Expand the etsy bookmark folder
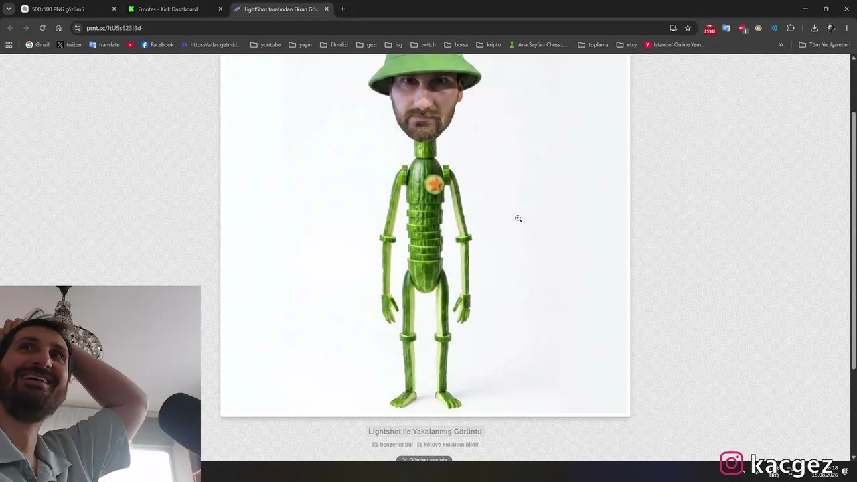The image size is (857, 482). (x=627, y=45)
